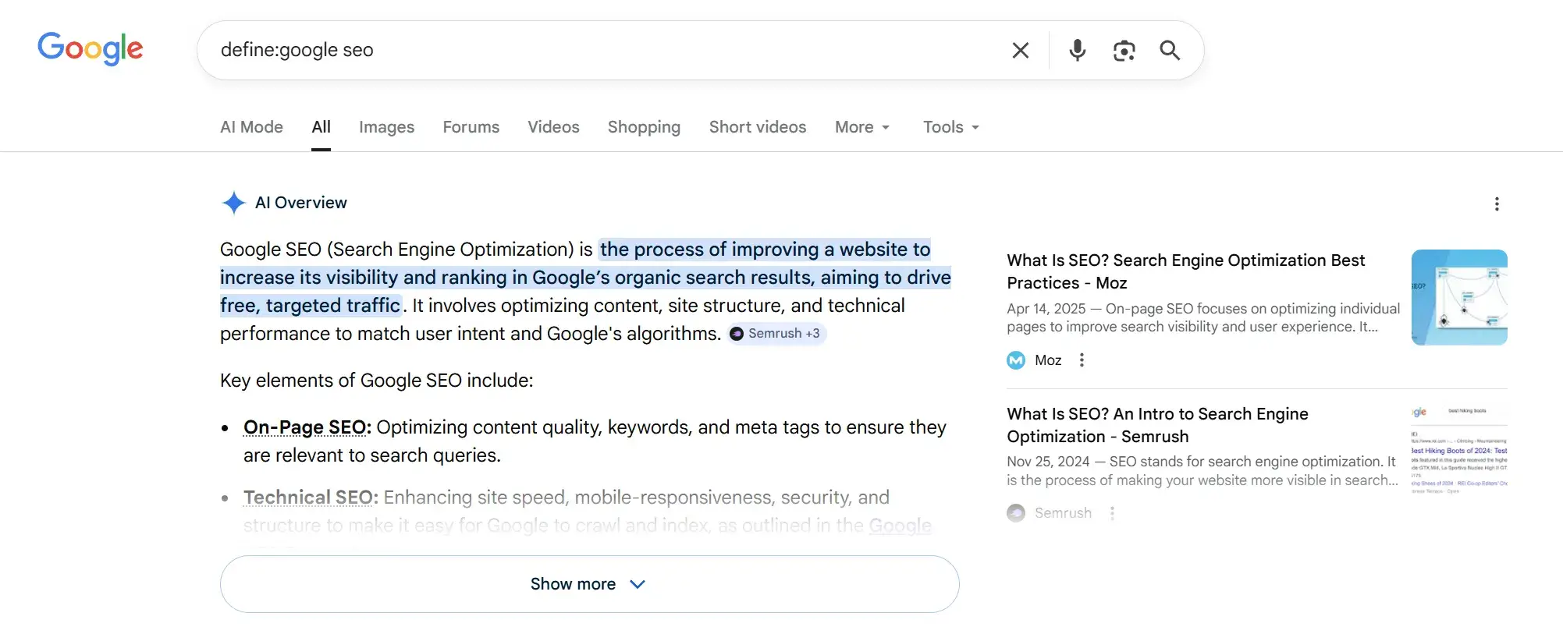Open the three-dot menu next to Semrush
Screen dimensions: 1563x634
pyautogui.click(x=1111, y=512)
